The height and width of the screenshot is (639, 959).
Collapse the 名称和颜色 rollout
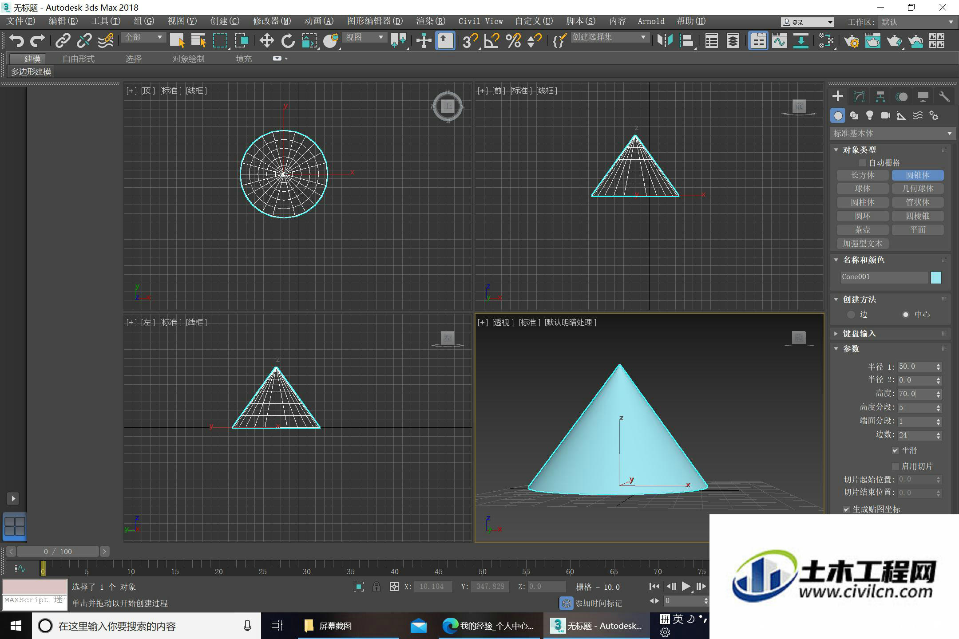tap(836, 260)
